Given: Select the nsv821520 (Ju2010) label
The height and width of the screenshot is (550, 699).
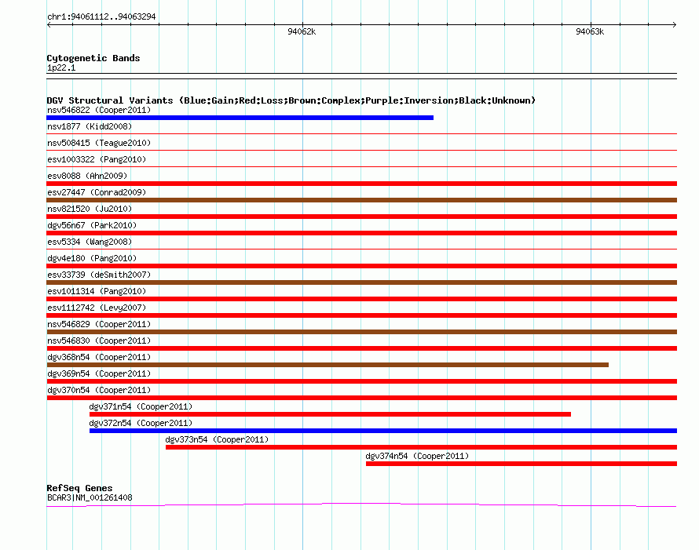Looking at the screenshot, I should click(90, 209).
